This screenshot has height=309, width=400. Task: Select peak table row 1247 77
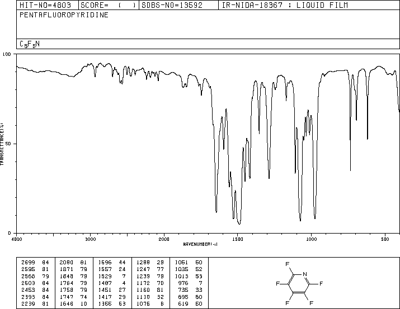point(150,269)
